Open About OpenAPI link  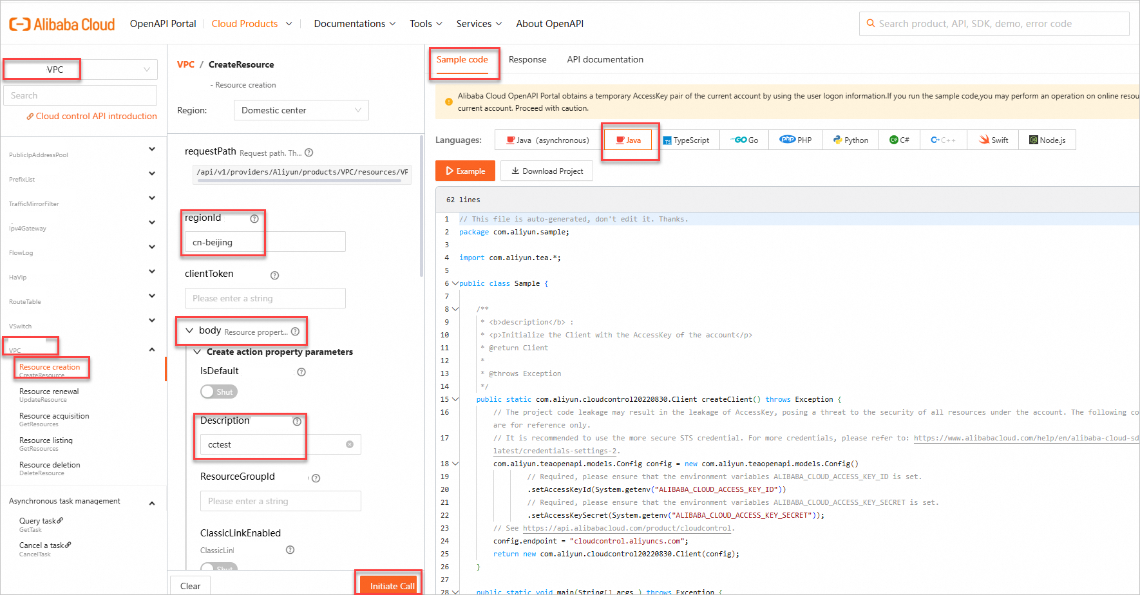(549, 24)
